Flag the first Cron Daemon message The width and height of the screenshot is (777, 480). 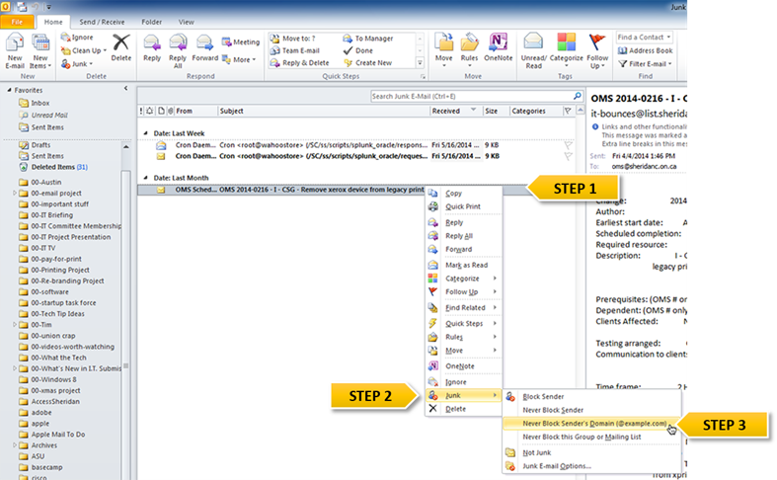coord(568,145)
